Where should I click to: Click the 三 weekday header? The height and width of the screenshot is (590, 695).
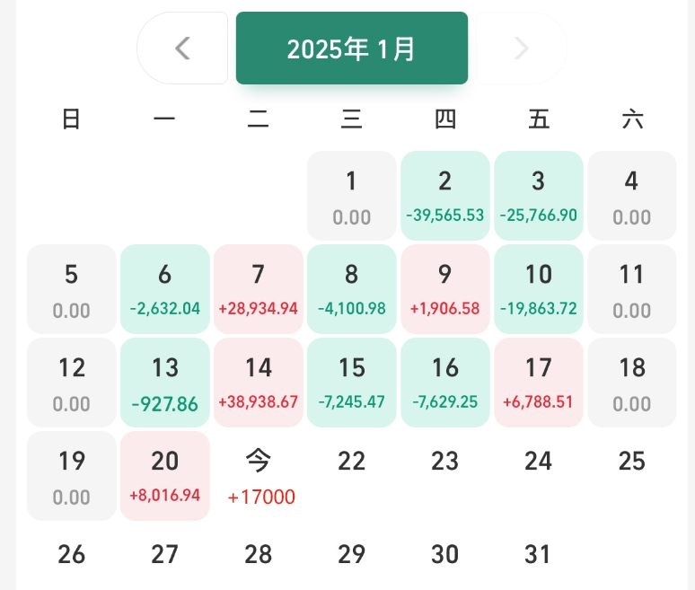coord(352,119)
